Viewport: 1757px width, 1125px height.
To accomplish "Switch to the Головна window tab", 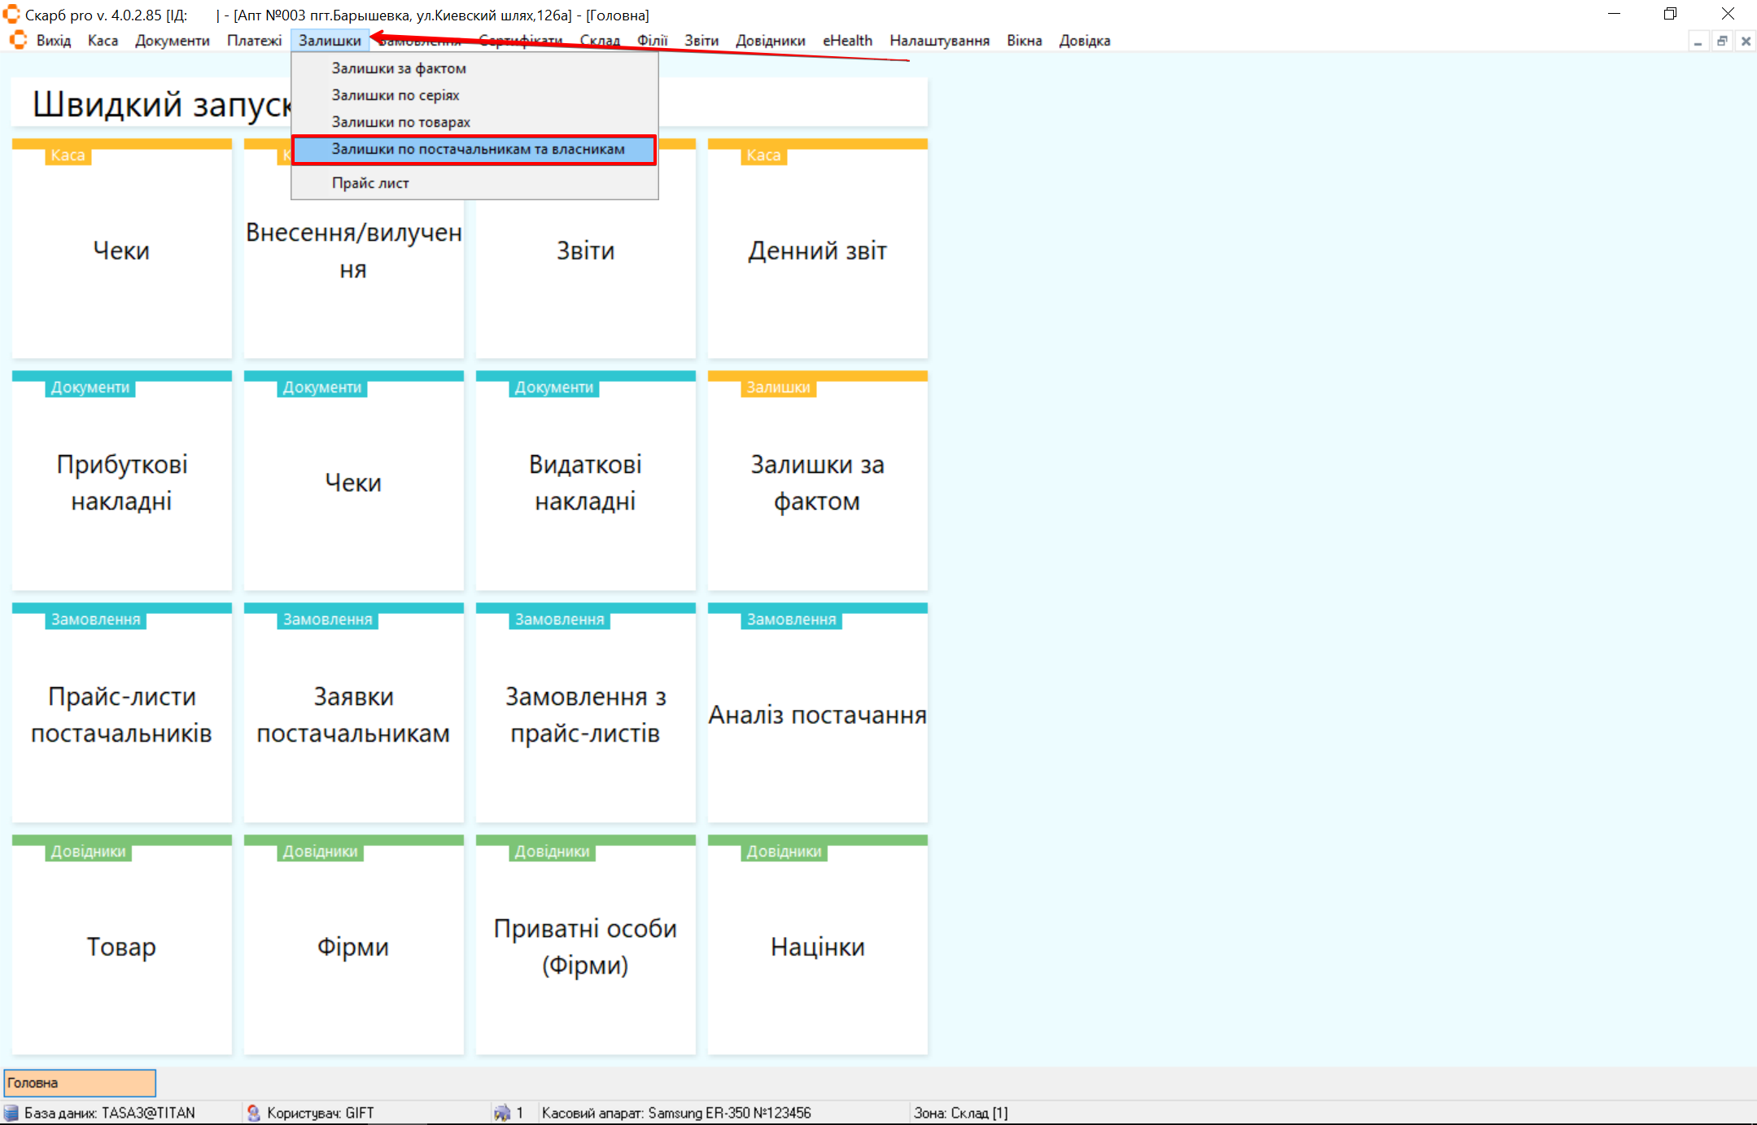I will pyautogui.click(x=80, y=1083).
